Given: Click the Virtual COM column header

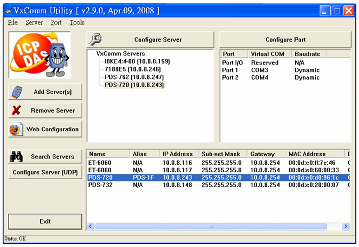Looking at the screenshot, I should (269, 54).
